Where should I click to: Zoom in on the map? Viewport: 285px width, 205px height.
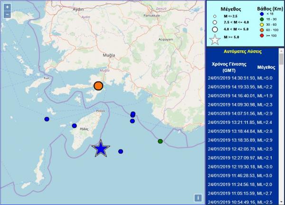coord(8,7)
